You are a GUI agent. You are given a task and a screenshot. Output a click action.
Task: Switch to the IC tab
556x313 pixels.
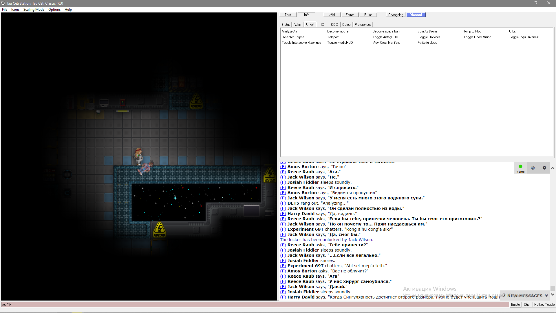point(322,25)
